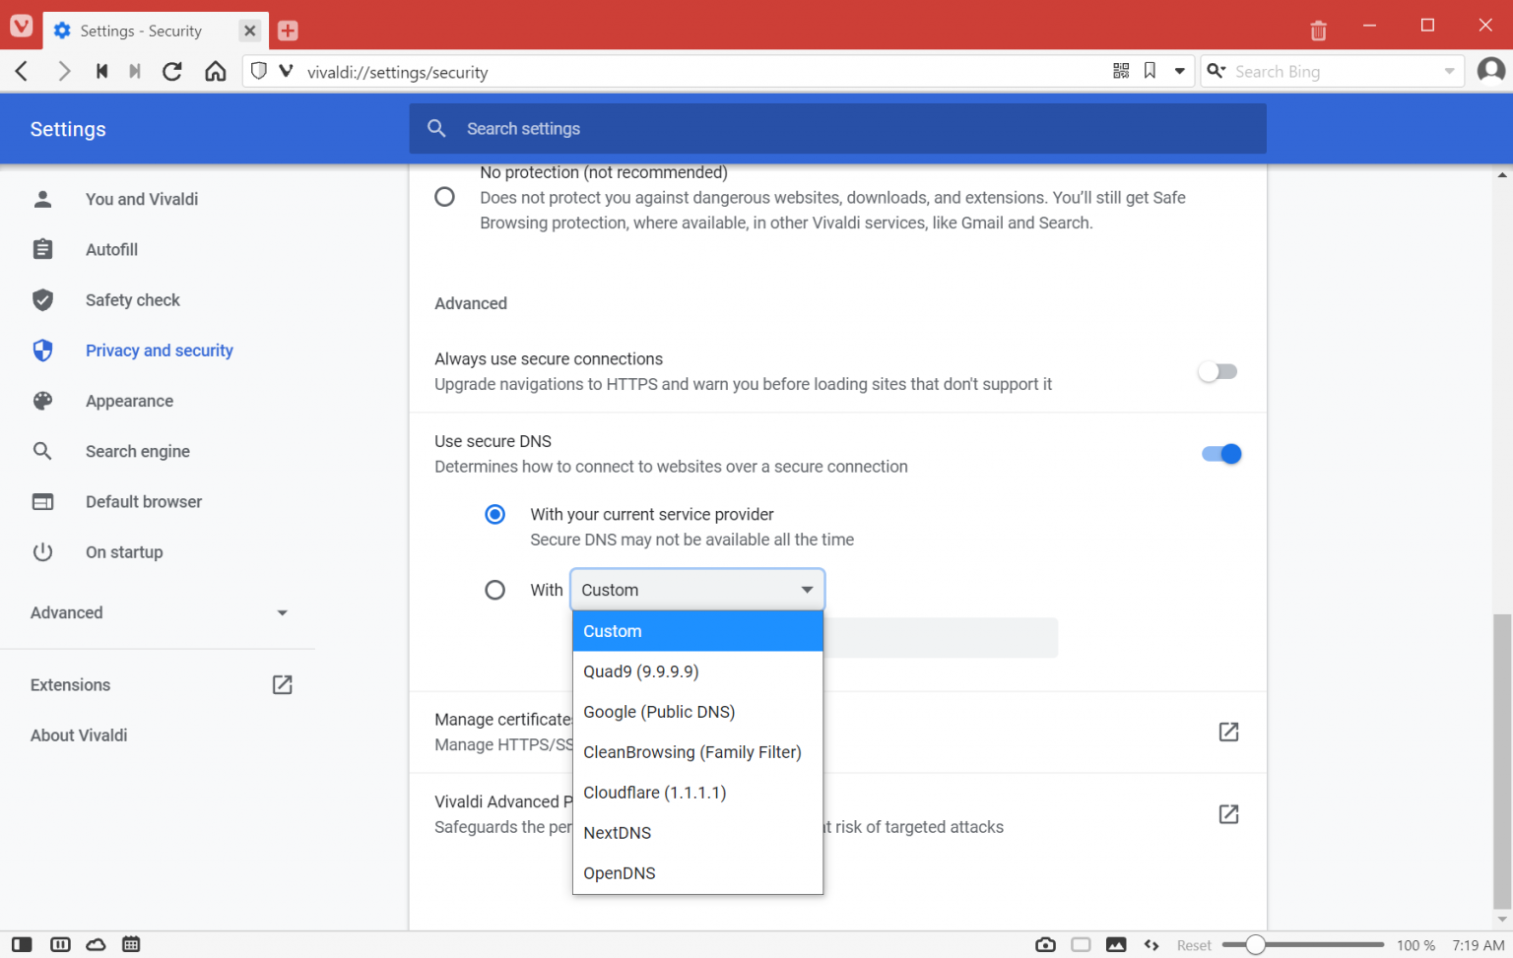
Task: Toggle images loading icon in status bar
Action: pyautogui.click(x=1116, y=944)
